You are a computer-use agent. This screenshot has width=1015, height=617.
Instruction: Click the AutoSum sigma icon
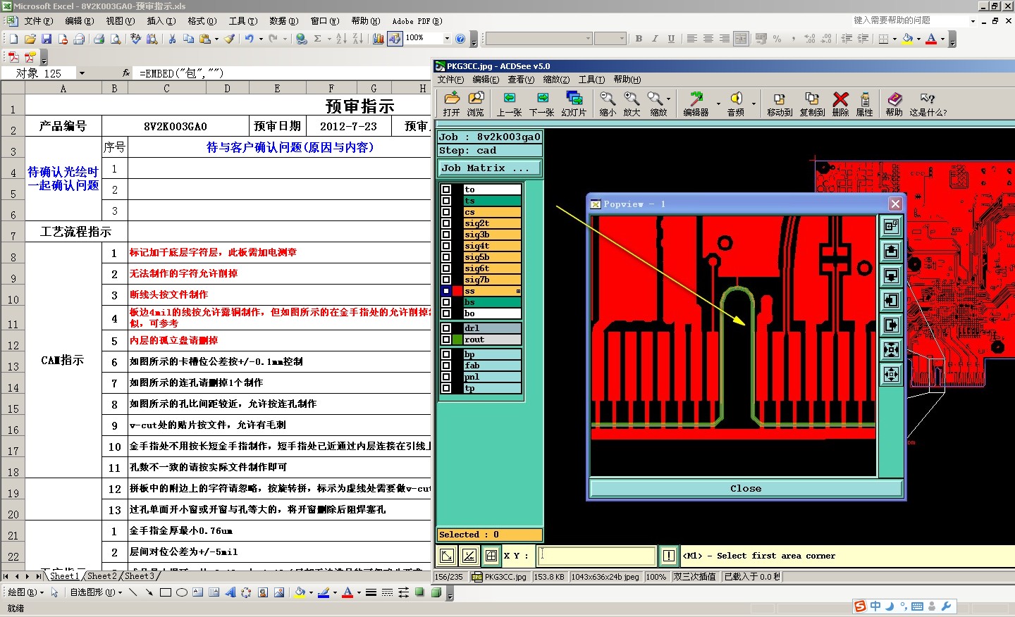(318, 39)
